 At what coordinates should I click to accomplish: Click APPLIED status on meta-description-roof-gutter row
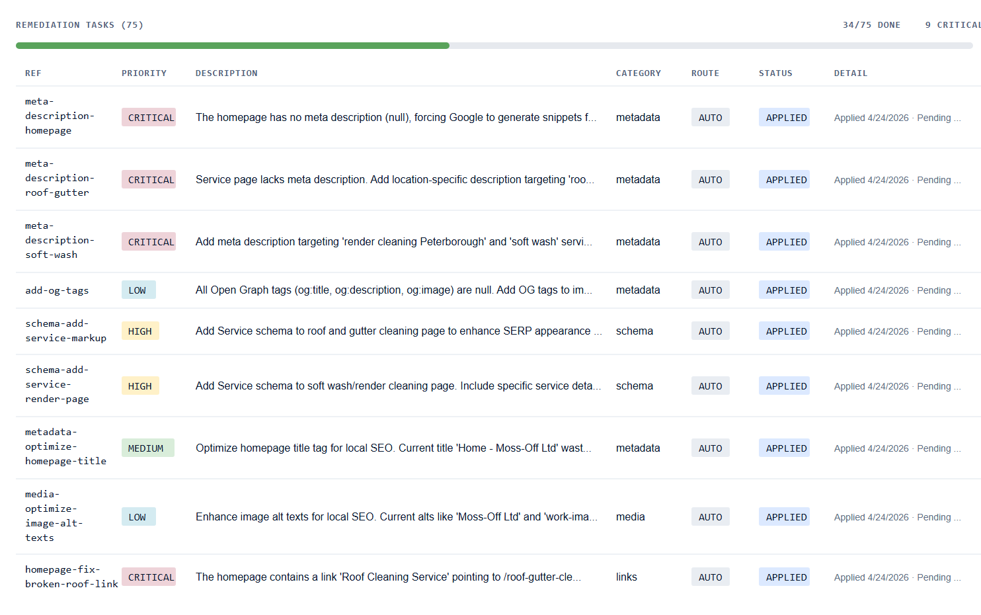click(x=785, y=180)
